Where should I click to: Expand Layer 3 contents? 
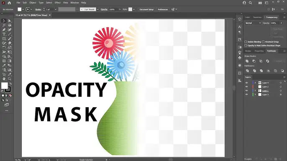255,95
